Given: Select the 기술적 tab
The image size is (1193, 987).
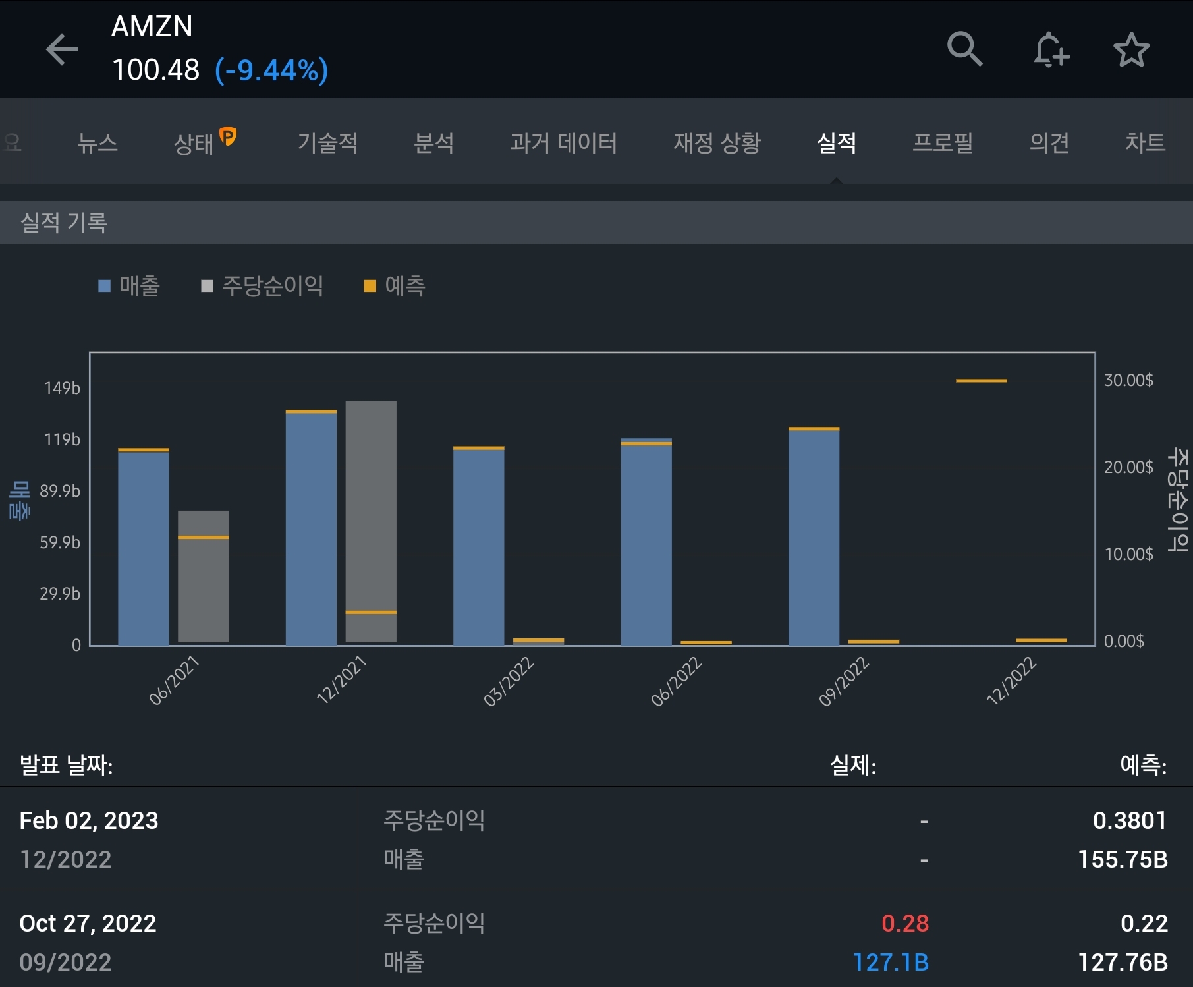Looking at the screenshot, I should point(327,142).
